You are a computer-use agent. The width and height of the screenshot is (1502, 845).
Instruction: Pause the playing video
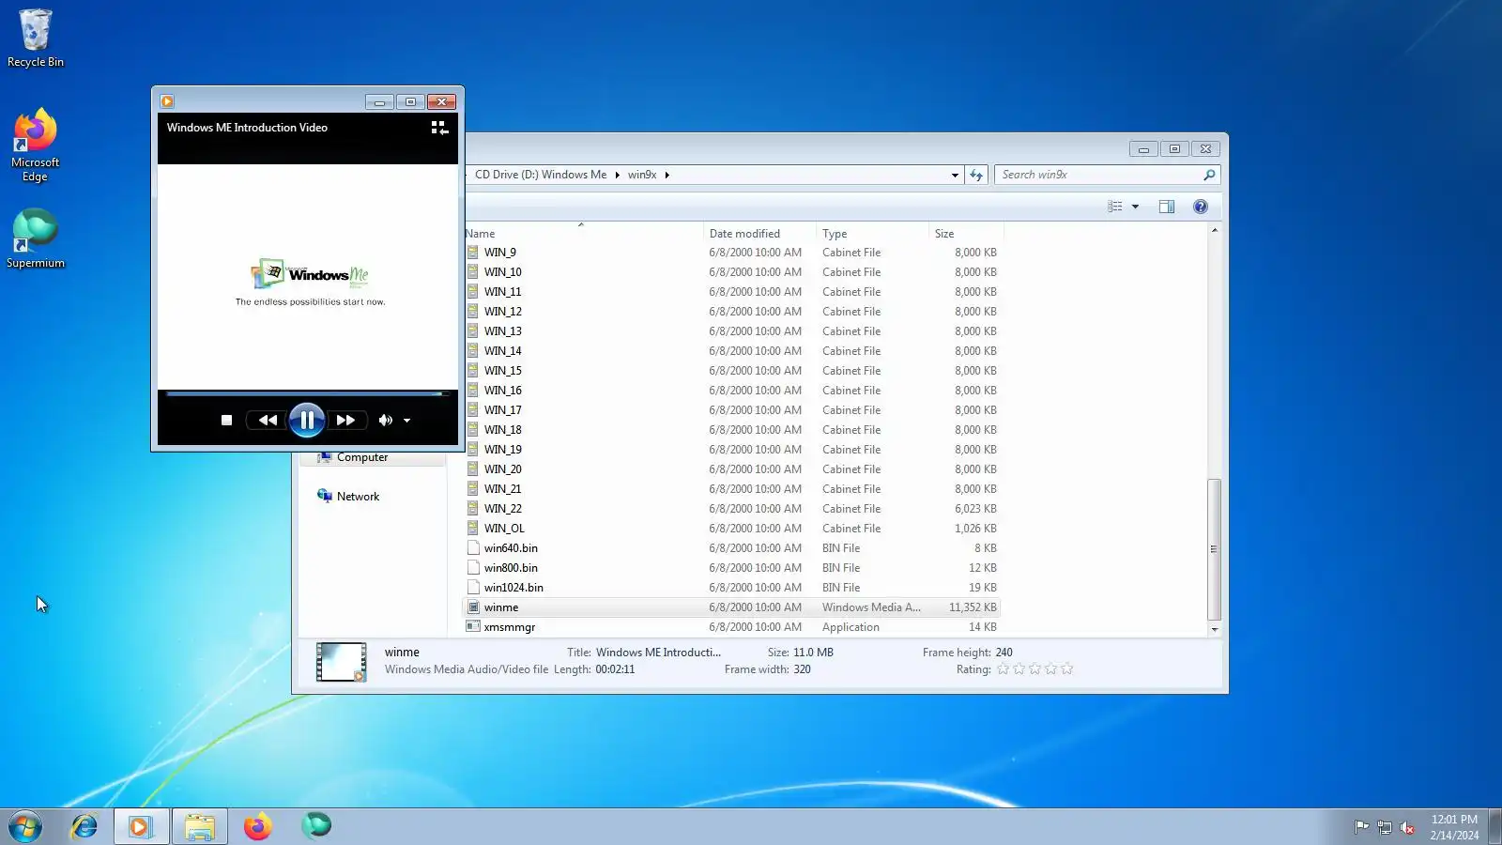307,420
